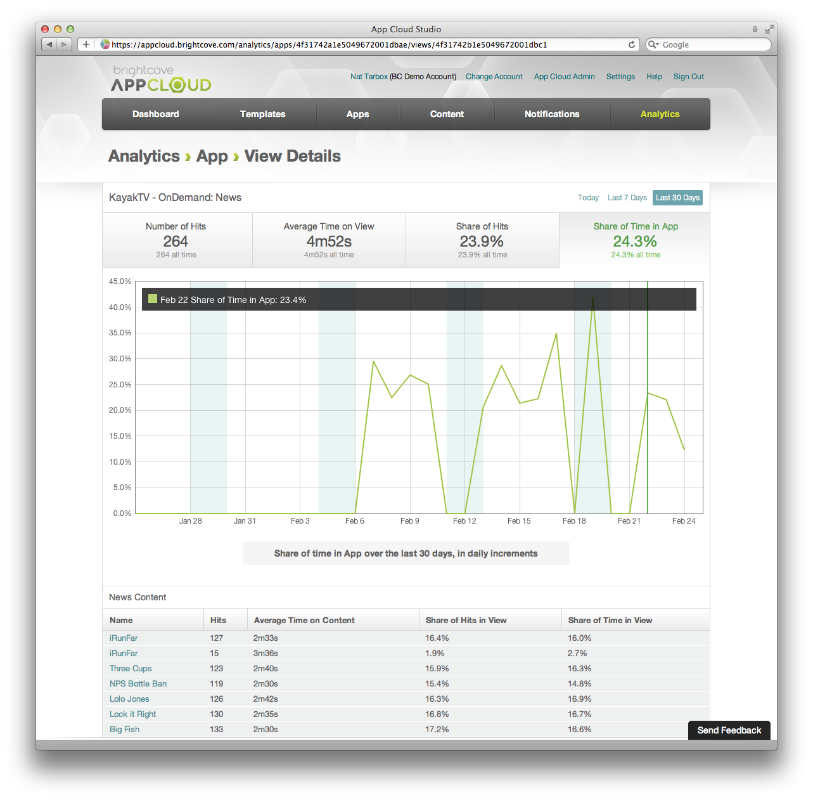
Task: Open the Lolo Jones content link
Action: tap(129, 699)
